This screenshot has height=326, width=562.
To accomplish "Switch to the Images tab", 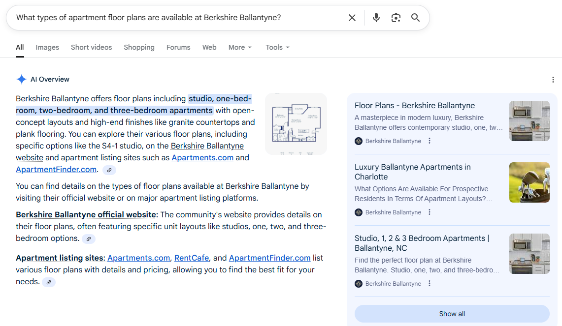I will click(47, 48).
